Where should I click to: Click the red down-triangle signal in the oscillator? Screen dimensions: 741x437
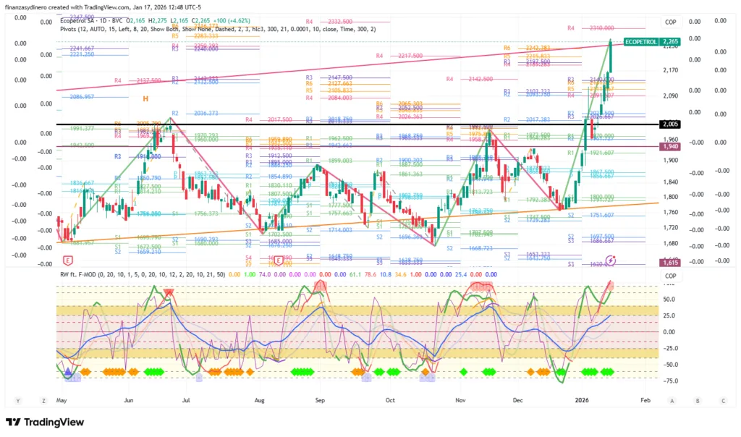(169, 292)
